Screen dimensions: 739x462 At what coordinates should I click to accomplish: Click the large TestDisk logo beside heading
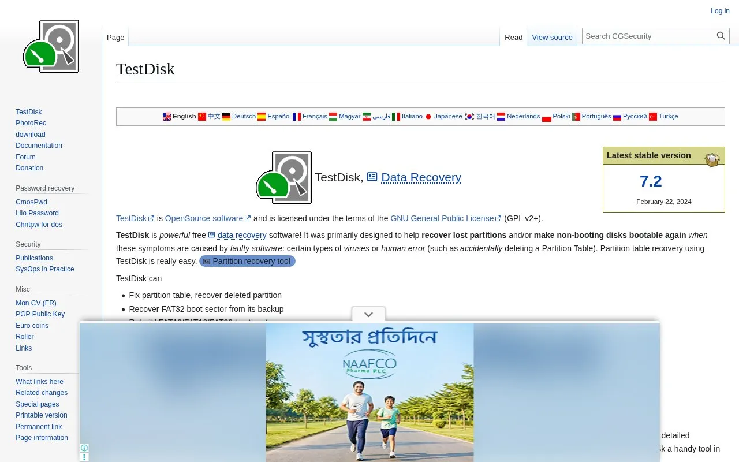pyautogui.click(x=283, y=177)
